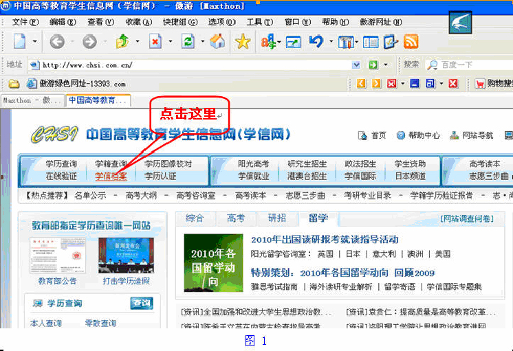Click the 查询 button in 学历查询
513x351 pixels.
pos(142,304)
